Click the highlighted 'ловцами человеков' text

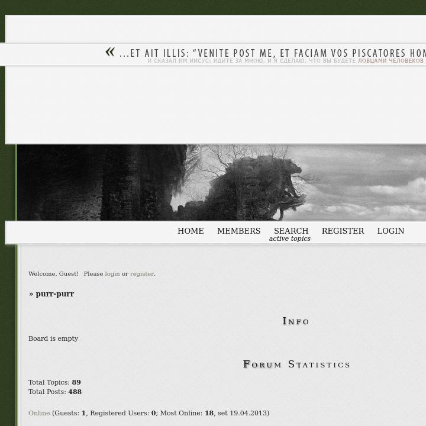(390, 61)
